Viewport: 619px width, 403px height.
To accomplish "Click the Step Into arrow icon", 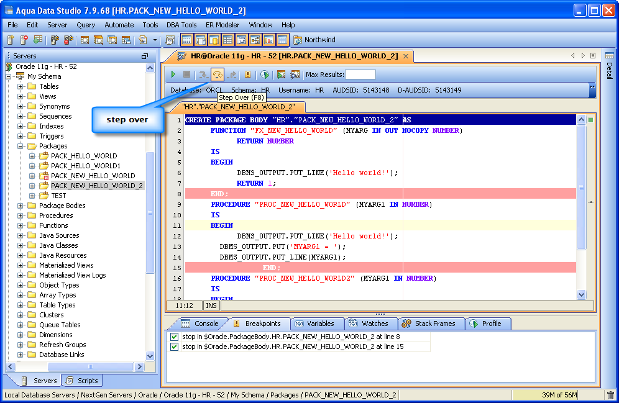I will pos(203,75).
